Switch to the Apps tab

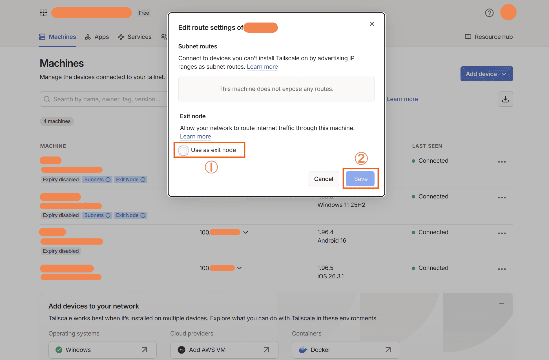(x=97, y=37)
